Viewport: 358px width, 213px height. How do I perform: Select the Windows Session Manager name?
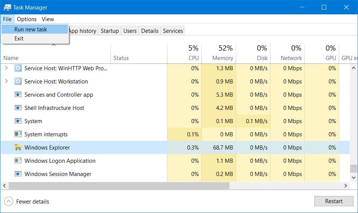(58, 174)
